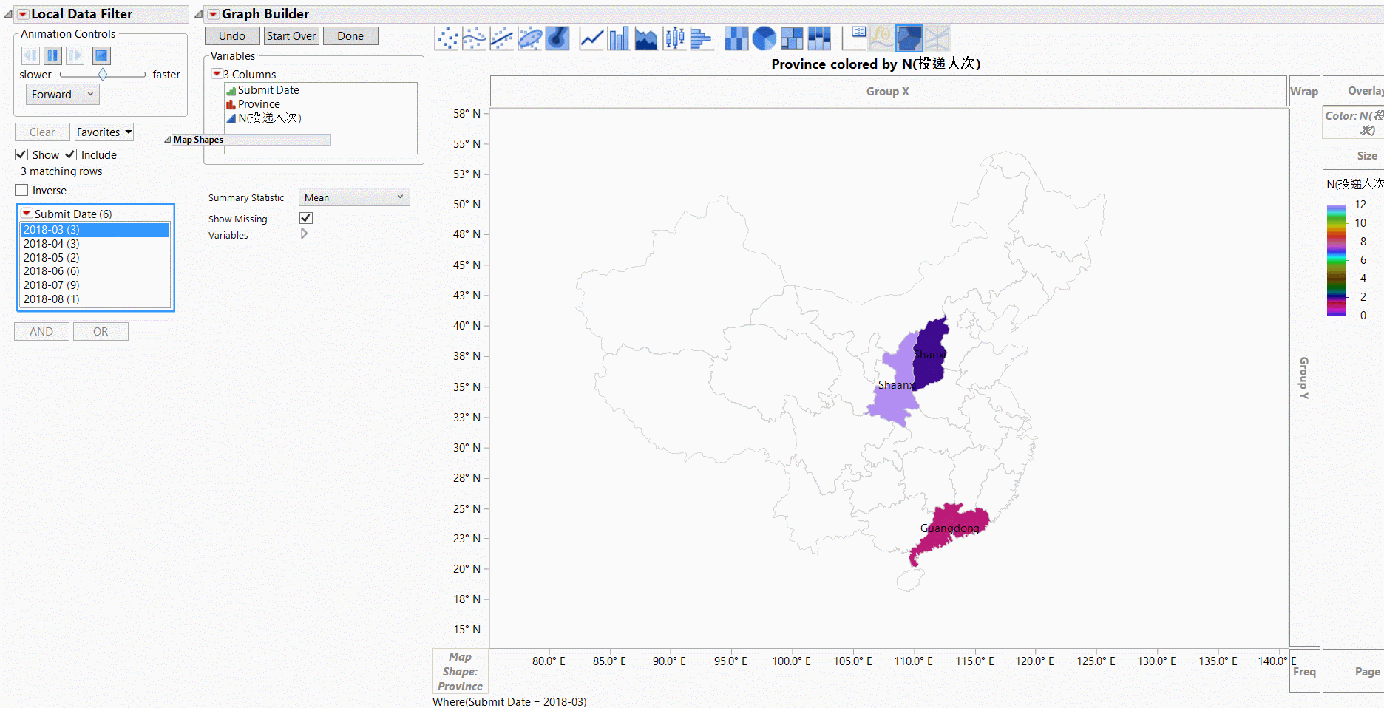This screenshot has width=1384, height=708.
Task: Pick the Box Plot element icon
Action: pos(674,38)
